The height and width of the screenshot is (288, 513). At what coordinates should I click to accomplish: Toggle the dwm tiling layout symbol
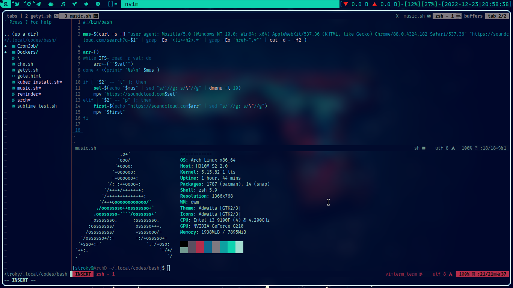(112, 4)
